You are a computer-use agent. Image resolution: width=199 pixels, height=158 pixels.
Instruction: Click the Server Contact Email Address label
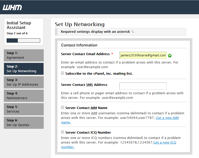85,54
